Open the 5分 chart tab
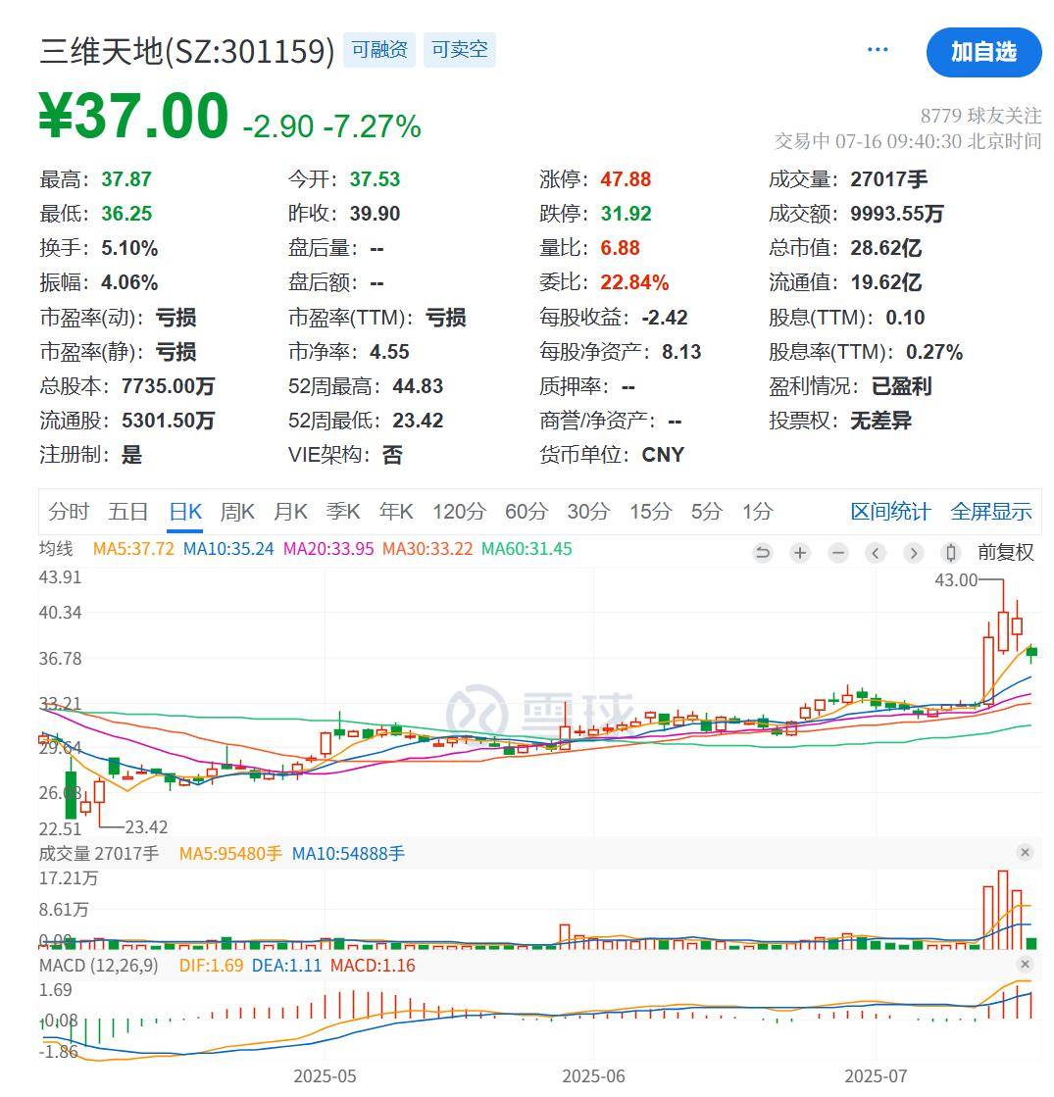The width and height of the screenshot is (1054, 1097). (x=706, y=512)
